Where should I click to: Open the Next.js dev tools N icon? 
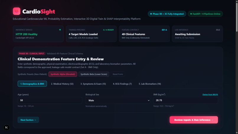(x=6, y=127)
